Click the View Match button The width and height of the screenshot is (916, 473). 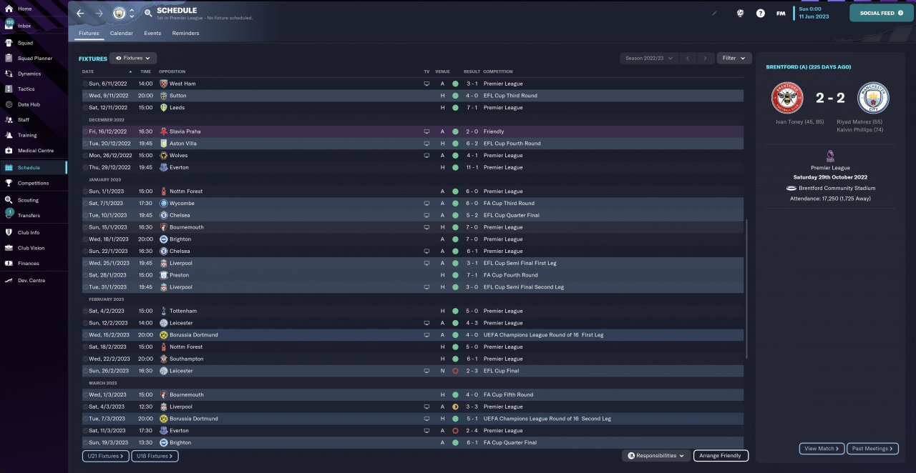pyautogui.click(x=822, y=449)
